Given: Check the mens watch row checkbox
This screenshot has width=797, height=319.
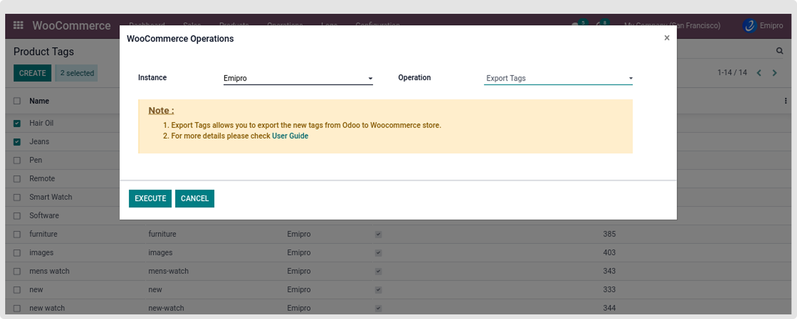Looking at the screenshot, I should [17, 271].
